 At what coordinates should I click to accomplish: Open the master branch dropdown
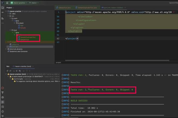pos(34,3)
